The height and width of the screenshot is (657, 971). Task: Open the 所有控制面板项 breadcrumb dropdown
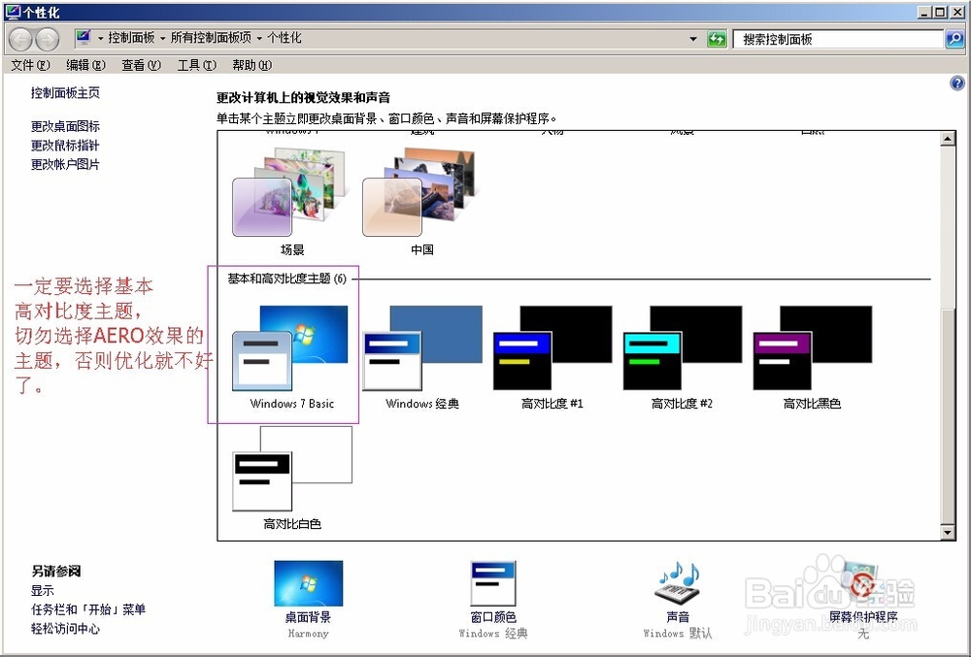click(260, 38)
